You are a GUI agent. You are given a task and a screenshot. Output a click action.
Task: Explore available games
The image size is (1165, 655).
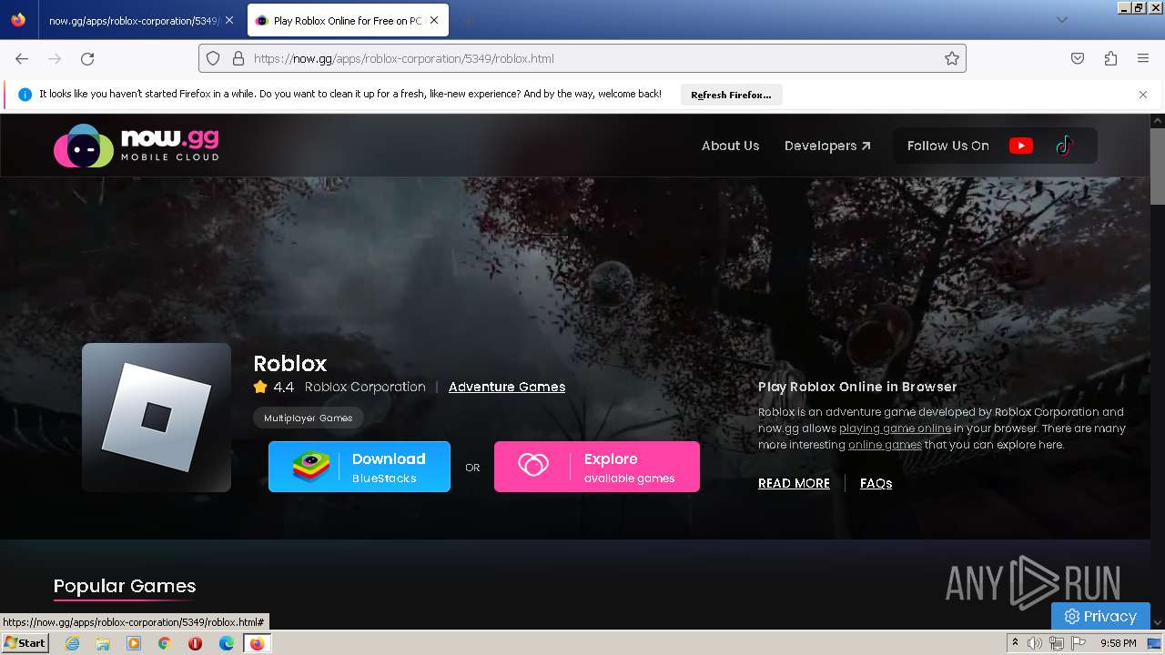[x=597, y=467]
